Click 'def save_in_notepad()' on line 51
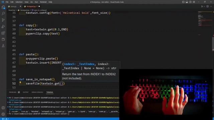Screen dimensions: 214x120 [37, 79]
